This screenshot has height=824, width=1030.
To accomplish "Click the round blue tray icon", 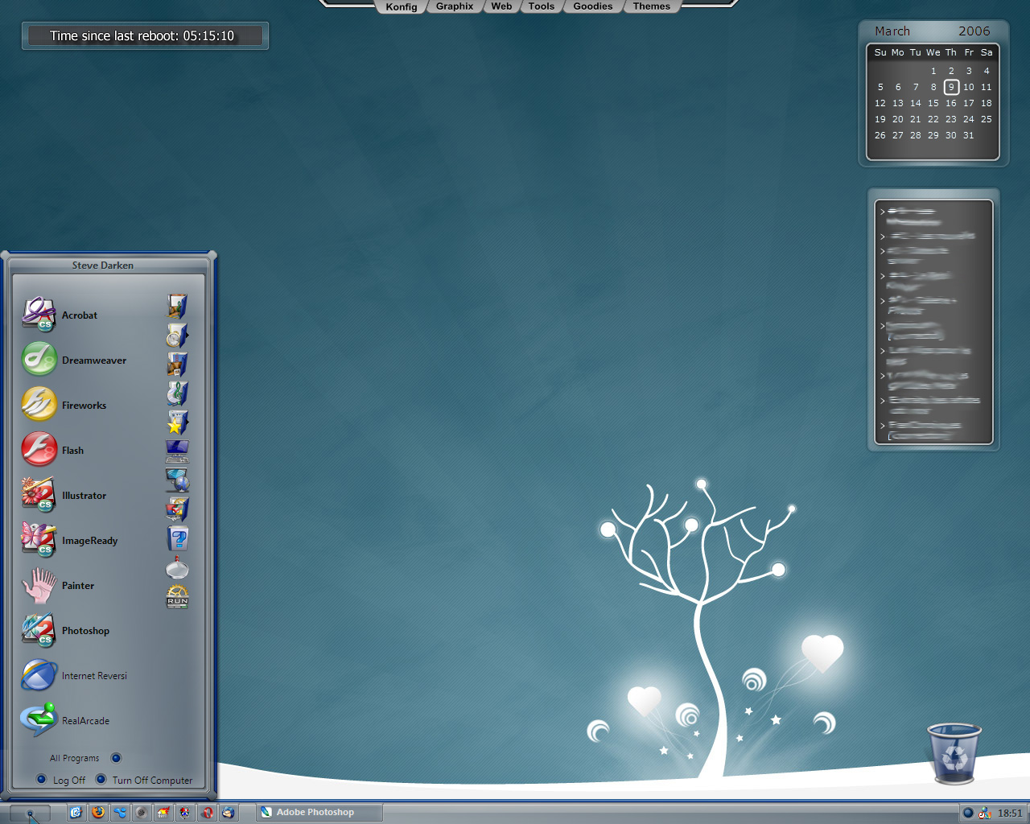I will click(x=968, y=813).
